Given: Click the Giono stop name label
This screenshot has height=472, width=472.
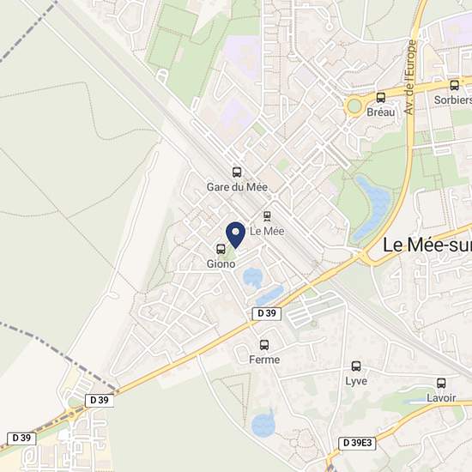Looking at the screenshot, I should (221, 264).
